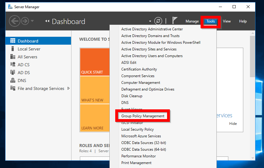This screenshot has width=264, height=168.
Task: Select AD DS in the sidebar
Action: pos(38,73)
